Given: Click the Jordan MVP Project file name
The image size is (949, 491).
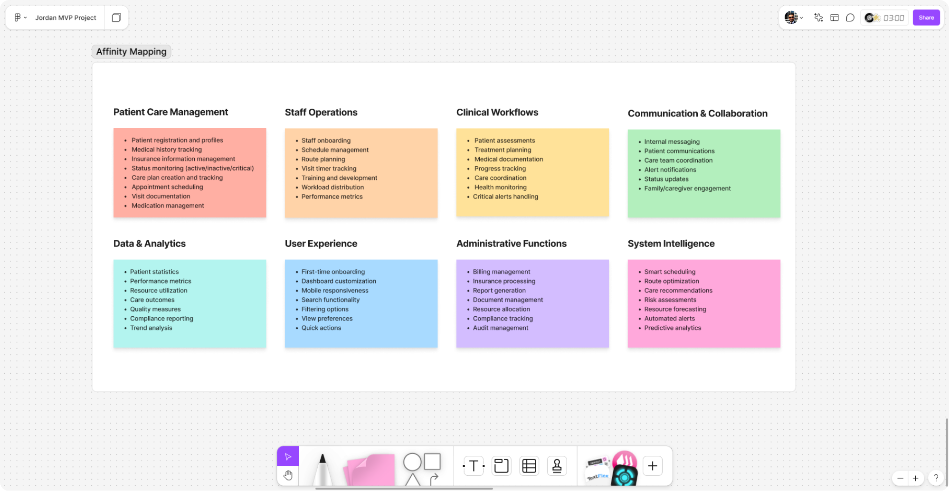Looking at the screenshot, I should (66, 18).
